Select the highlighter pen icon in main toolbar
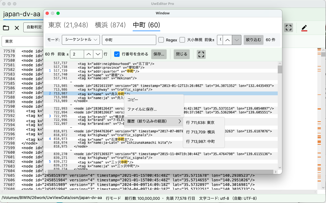The width and height of the screenshot is (326, 203). (304, 28)
